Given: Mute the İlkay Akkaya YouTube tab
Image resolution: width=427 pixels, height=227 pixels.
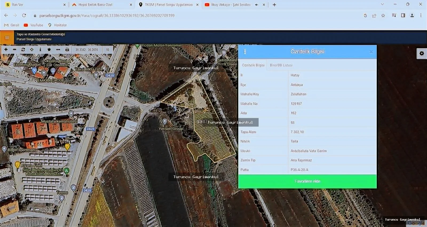Looking at the screenshot, I should click(x=256, y=5).
